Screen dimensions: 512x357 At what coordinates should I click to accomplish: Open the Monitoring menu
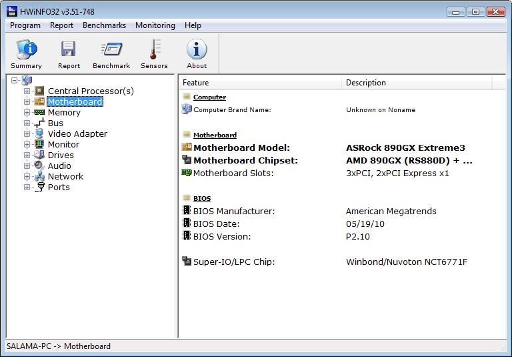[155, 25]
